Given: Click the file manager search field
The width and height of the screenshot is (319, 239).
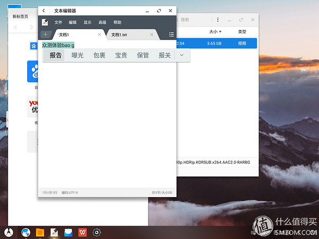Looking at the screenshot, I should [x=194, y=20].
